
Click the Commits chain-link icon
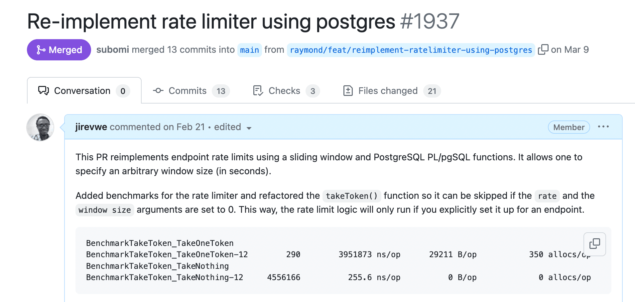(x=158, y=90)
